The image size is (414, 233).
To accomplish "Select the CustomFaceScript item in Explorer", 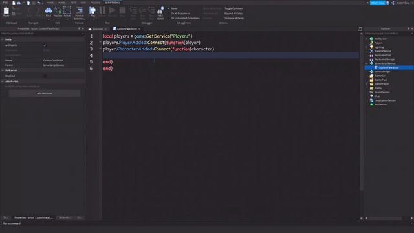I will 388,67.
